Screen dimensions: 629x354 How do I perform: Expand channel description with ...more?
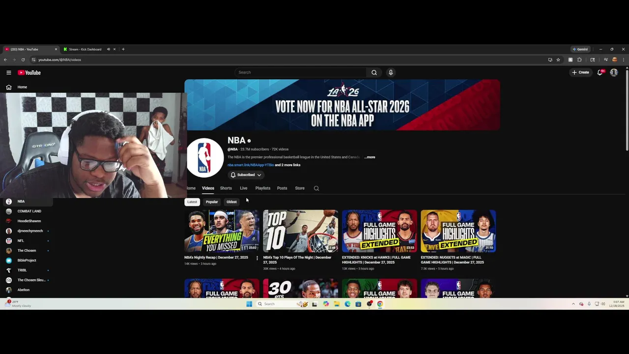[370, 157]
